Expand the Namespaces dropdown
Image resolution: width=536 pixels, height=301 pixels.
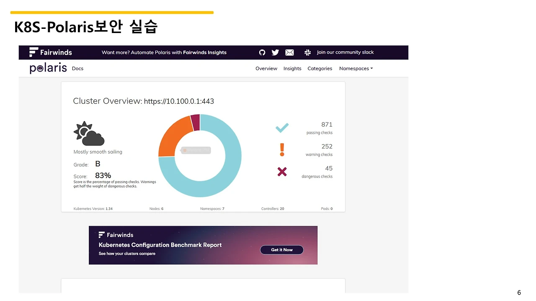click(356, 69)
